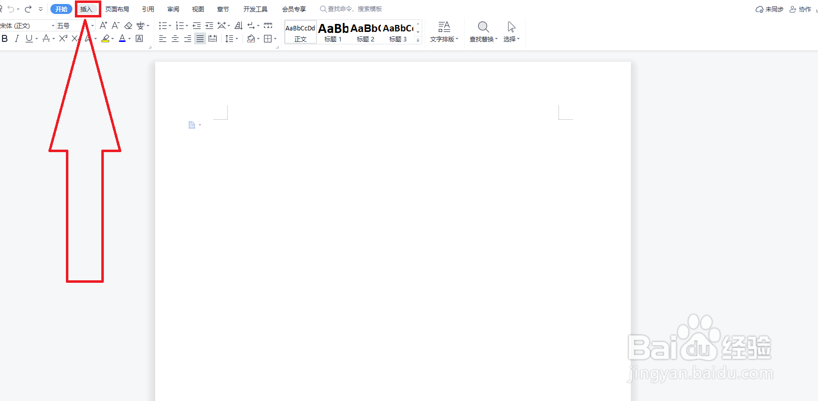Viewport: 818px width, 401px height.
Task: Toggle align left
Action: click(x=163, y=38)
